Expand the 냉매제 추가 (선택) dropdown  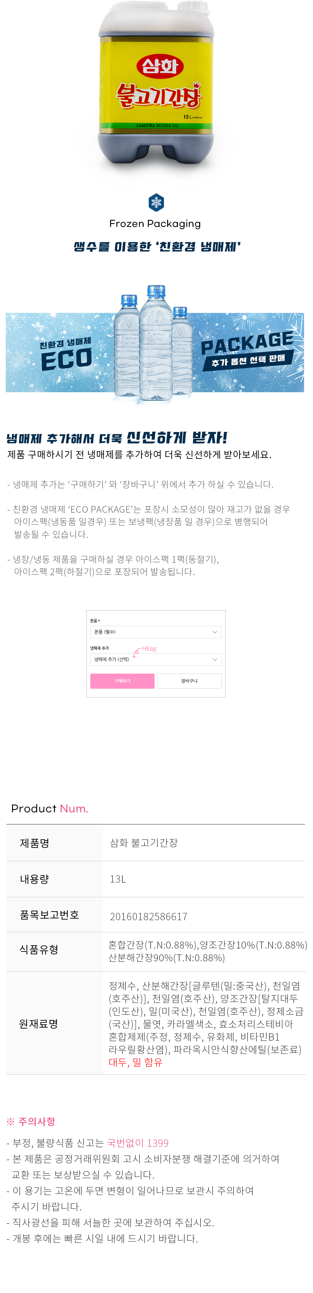point(155,659)
